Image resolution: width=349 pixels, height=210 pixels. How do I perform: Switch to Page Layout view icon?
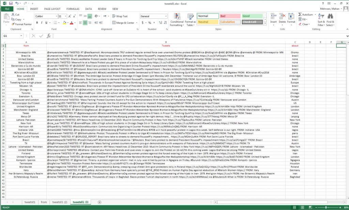pos(302,207)
